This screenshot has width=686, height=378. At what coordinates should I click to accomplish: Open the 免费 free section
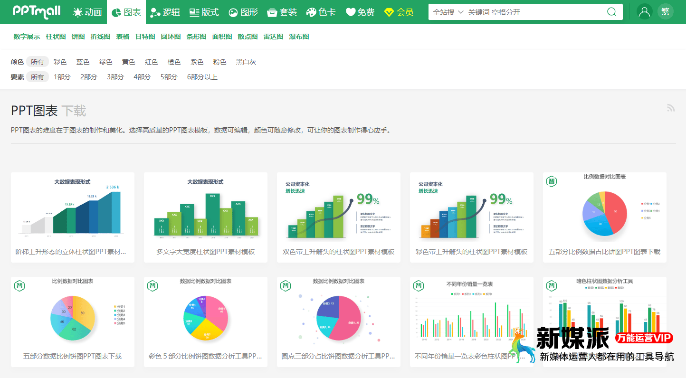[360, 12]
